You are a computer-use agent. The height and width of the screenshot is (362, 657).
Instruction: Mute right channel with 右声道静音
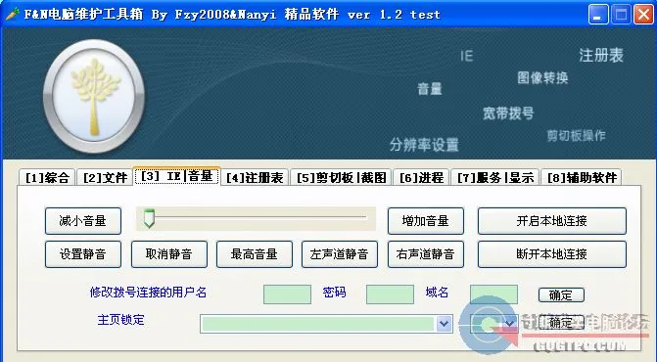(x=426, y=254)
